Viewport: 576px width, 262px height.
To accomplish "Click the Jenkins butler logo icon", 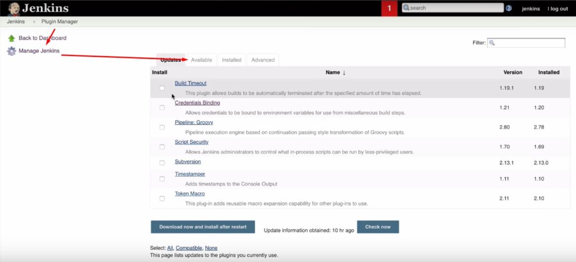I will pyautogui.click(x=14, y=8).
